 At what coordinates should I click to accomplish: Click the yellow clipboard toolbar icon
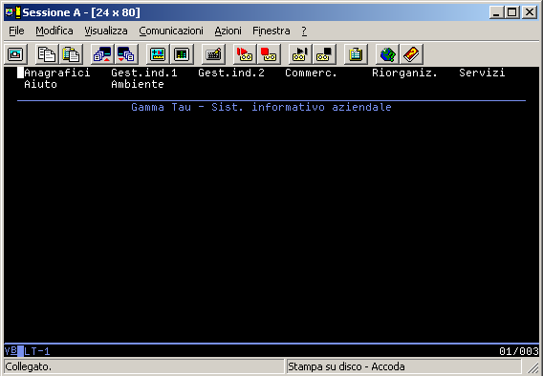pyautogui.click(x=356, y=54)
